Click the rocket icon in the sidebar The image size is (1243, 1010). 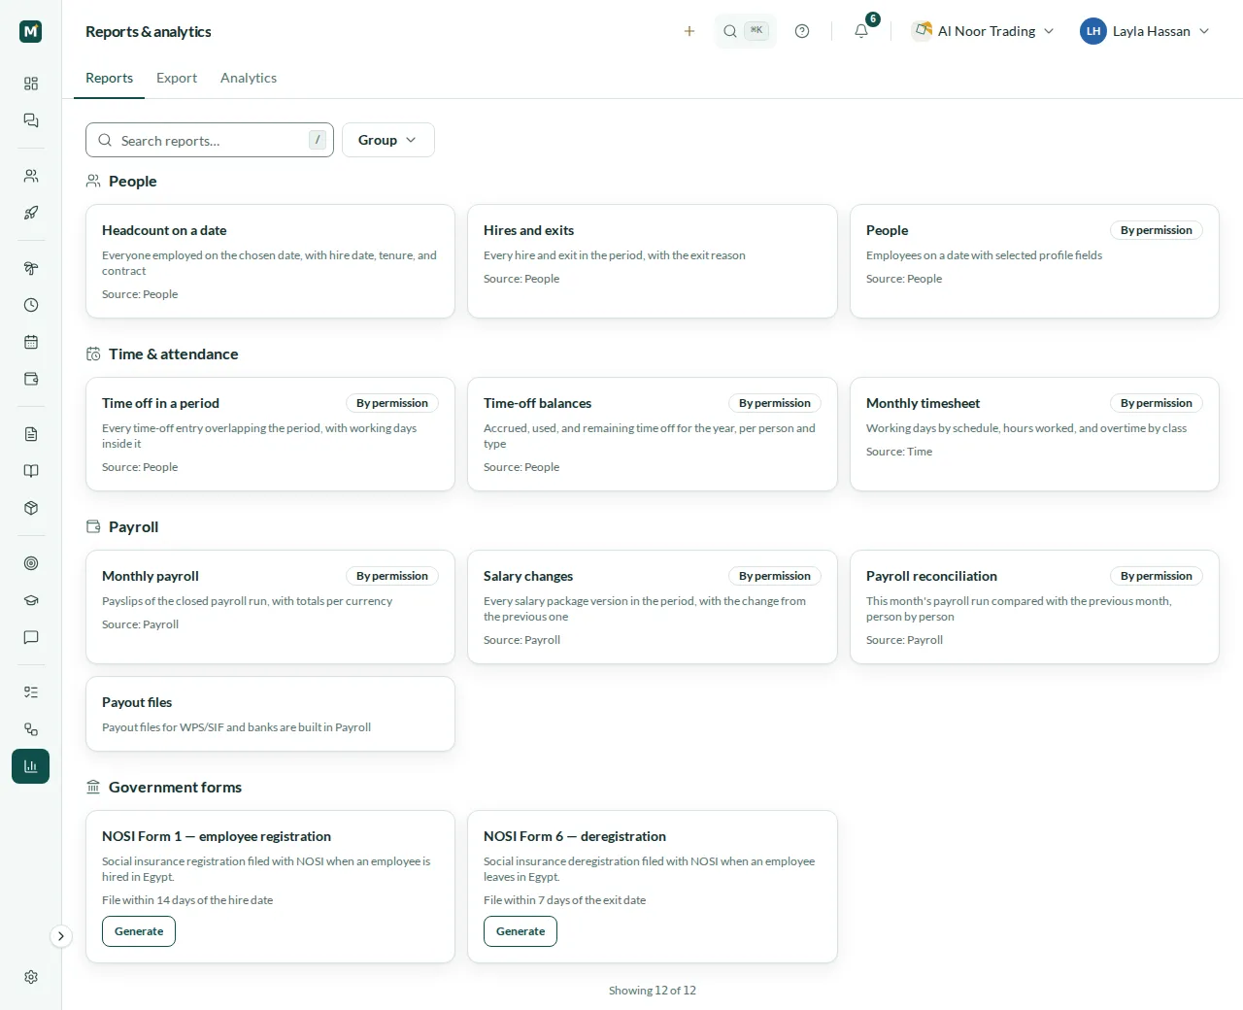pyautogui.click(x=31, y=213)
